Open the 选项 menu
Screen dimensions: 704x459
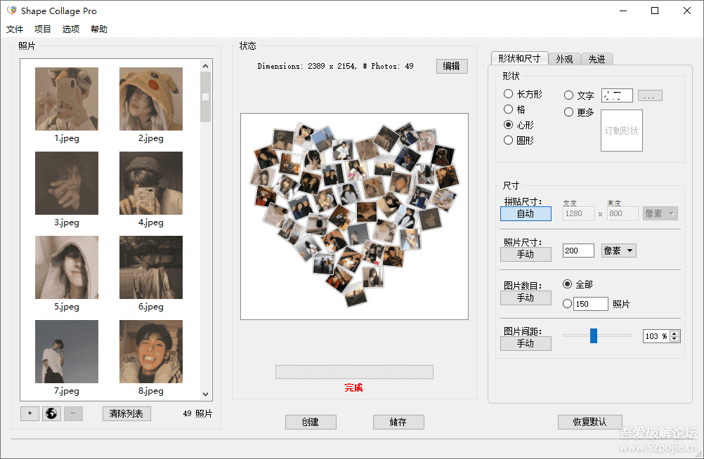70,29
